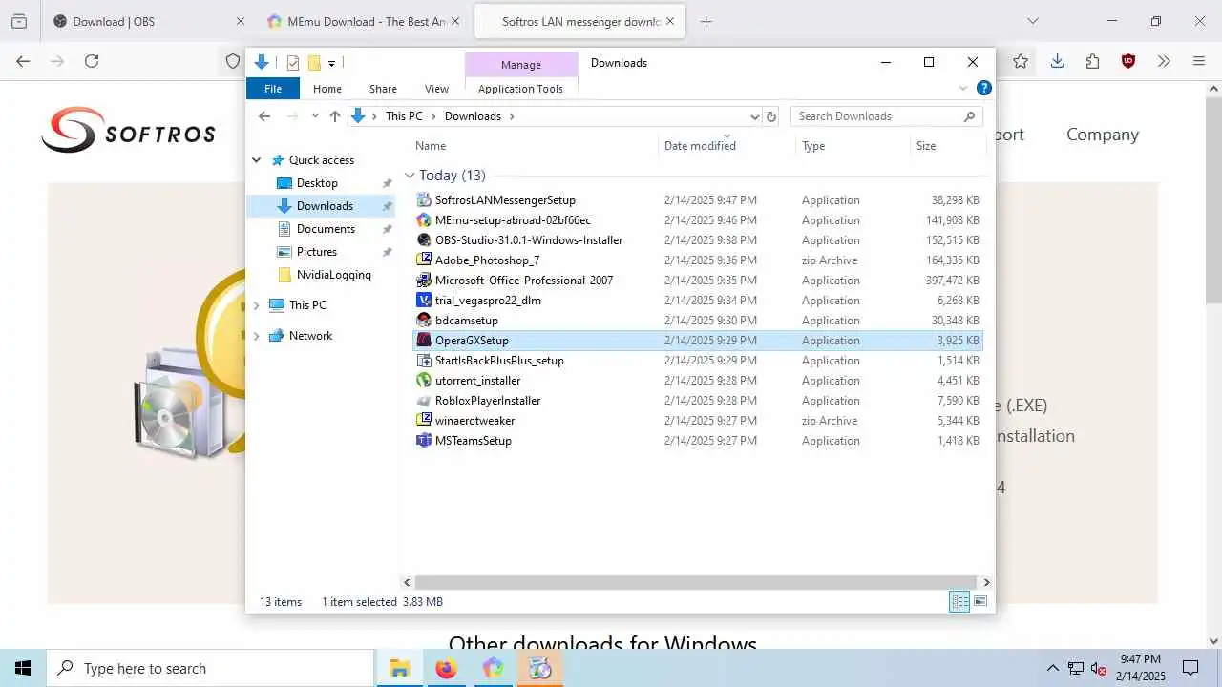Open File Explorer from the taskbar
Viewport: 1222px width, 687px height.
click(x=399, y=668)
